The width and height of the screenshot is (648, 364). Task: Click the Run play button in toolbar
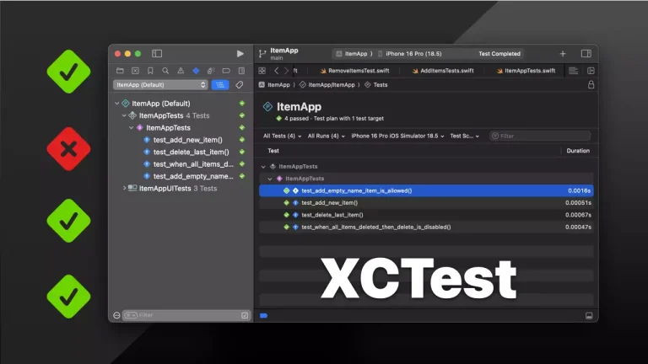pyautogui.click(x=240, y=54)
